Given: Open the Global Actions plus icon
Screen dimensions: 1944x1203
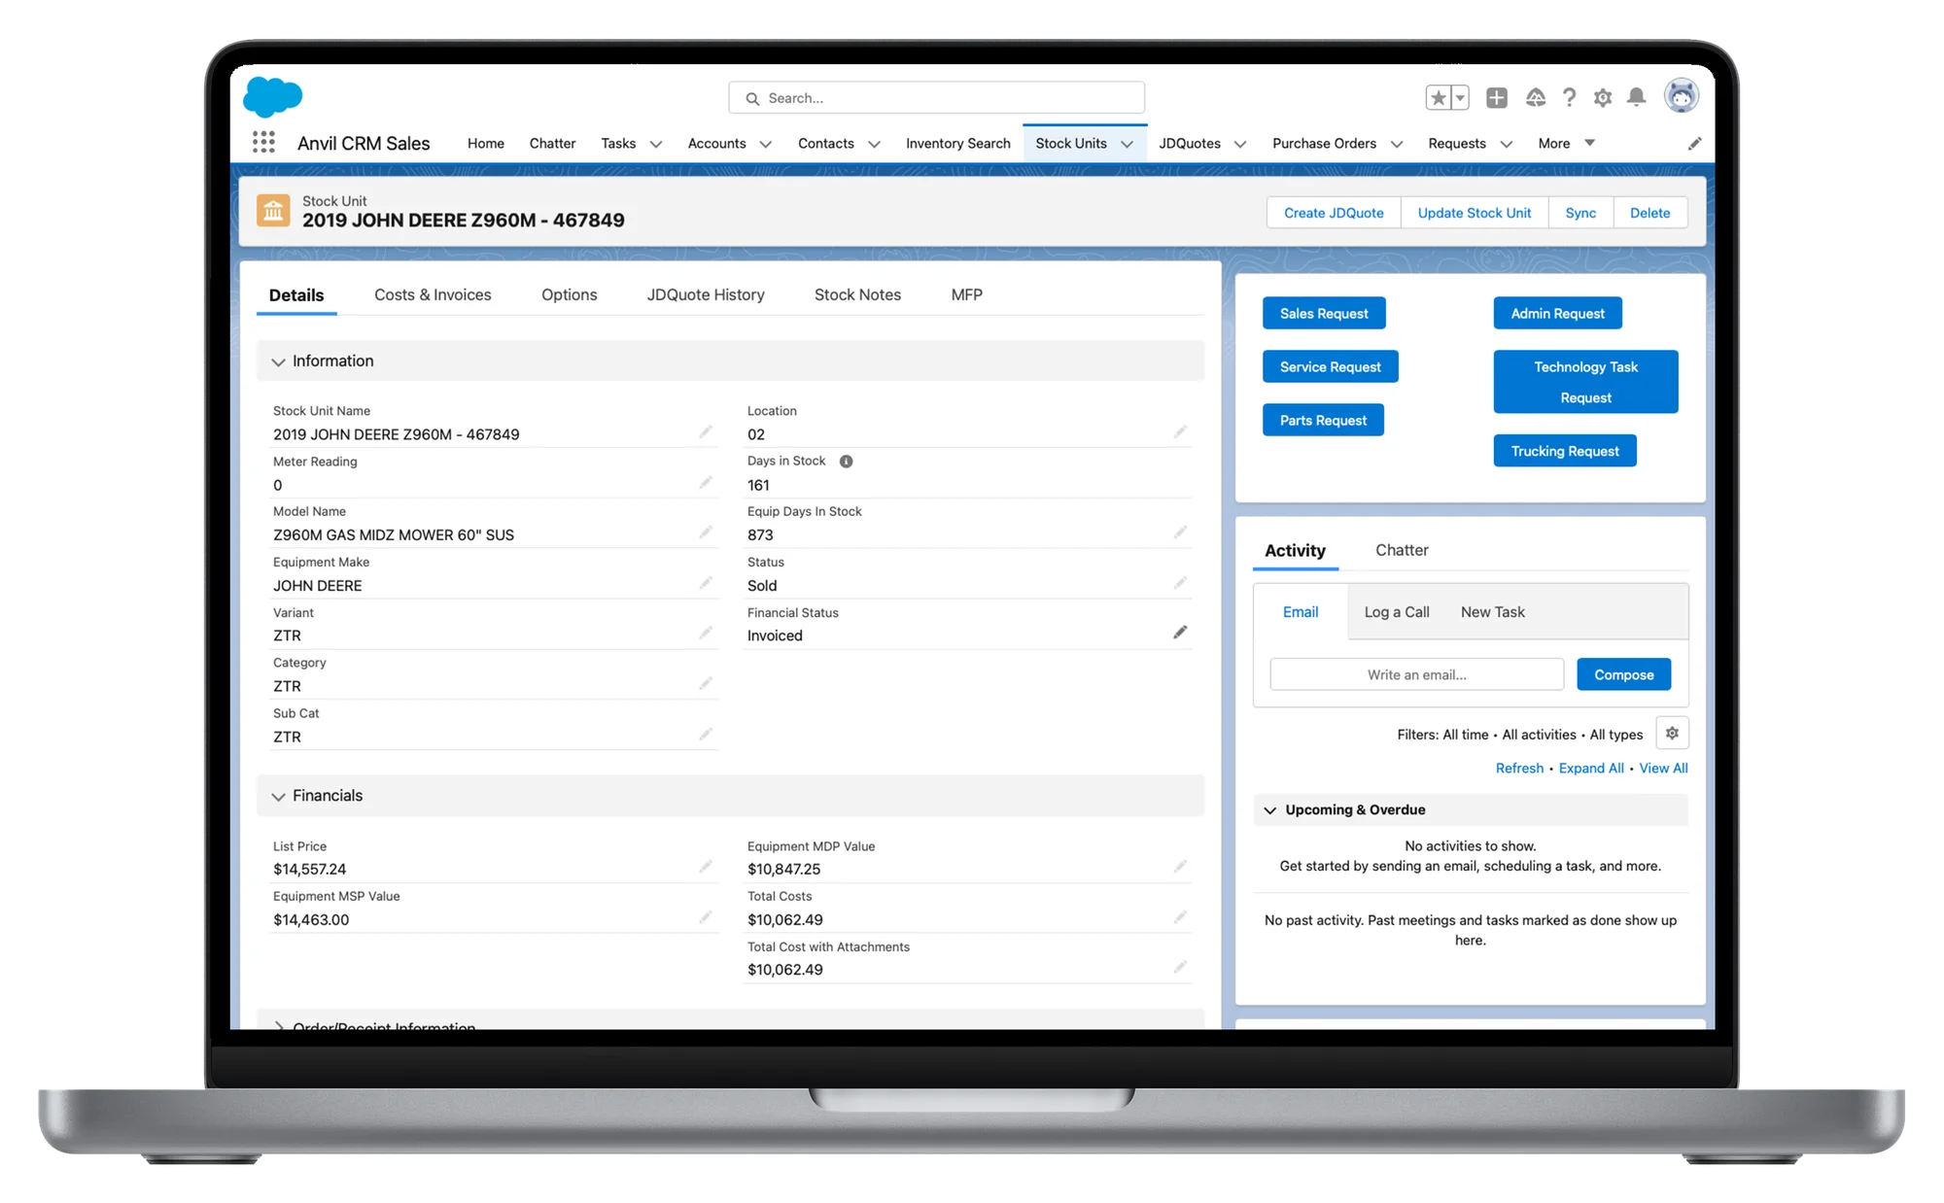Looking at the screenshot, I should coord(1497,97).
